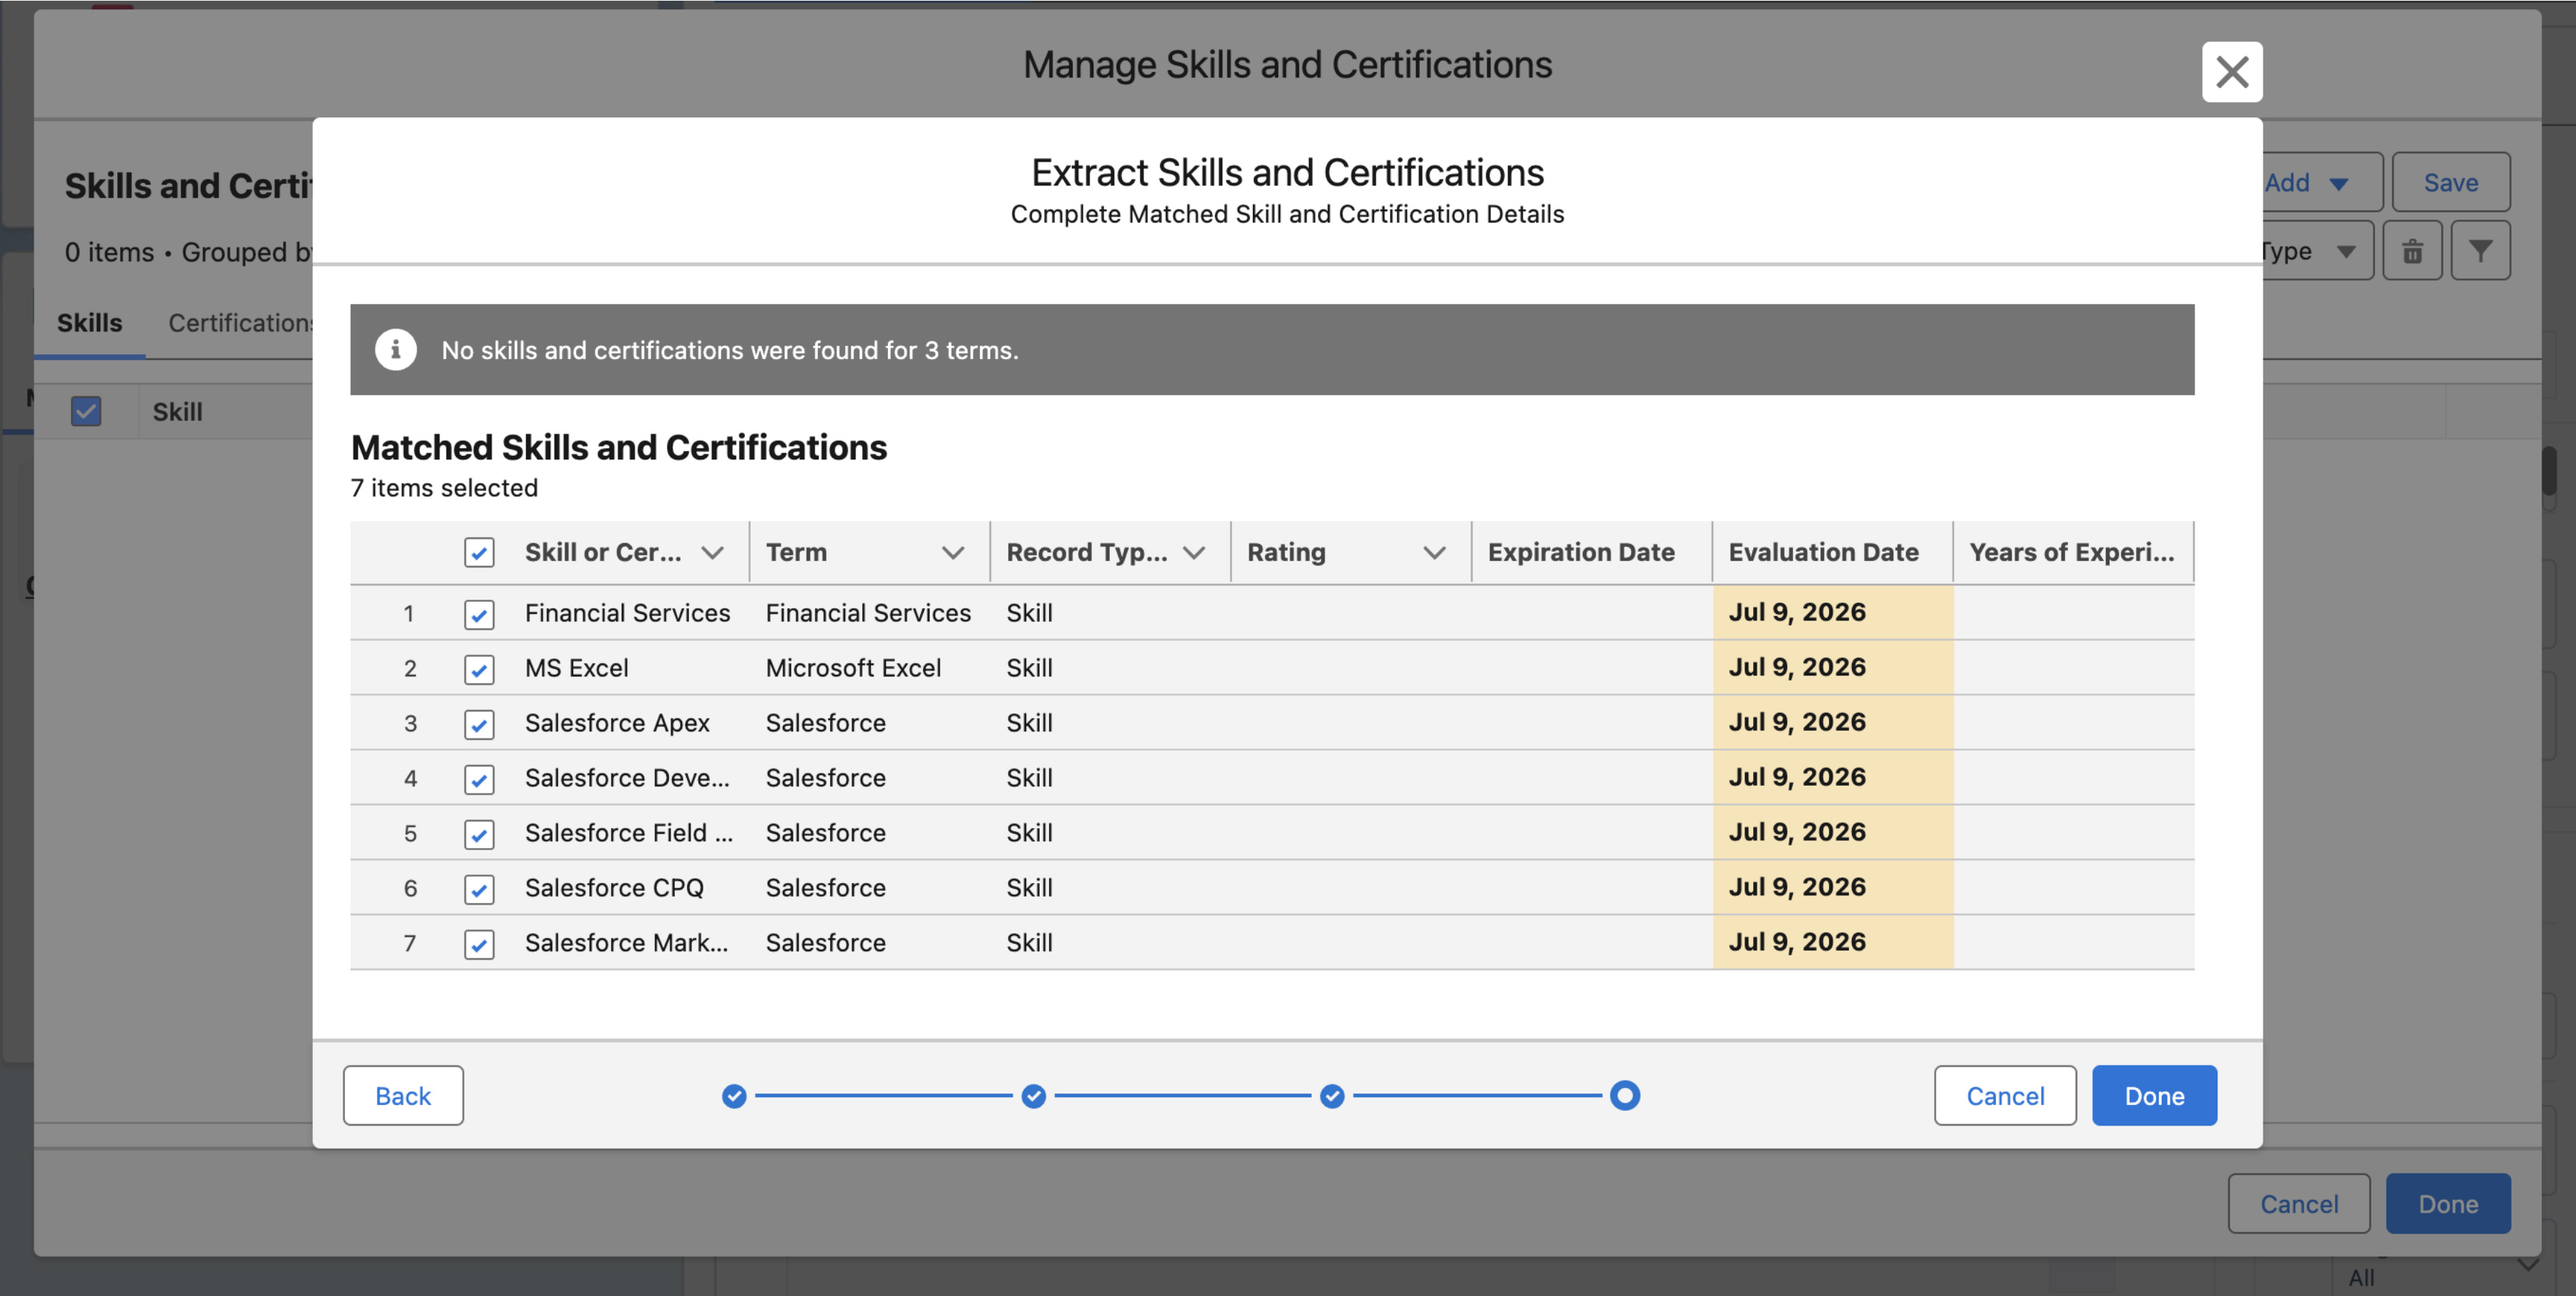This screenshot has height=1296, width=2576.
Task: Click Save in the background panel
Action: tap(2450, 182)
